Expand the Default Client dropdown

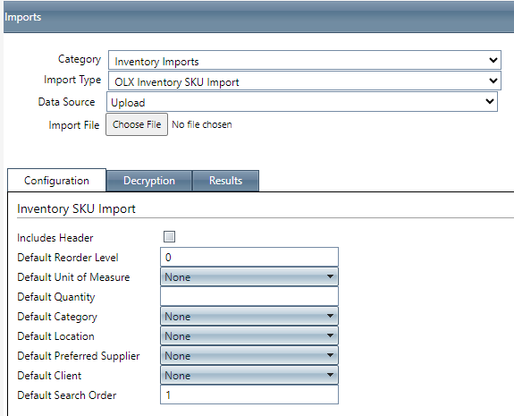[249, 375]
